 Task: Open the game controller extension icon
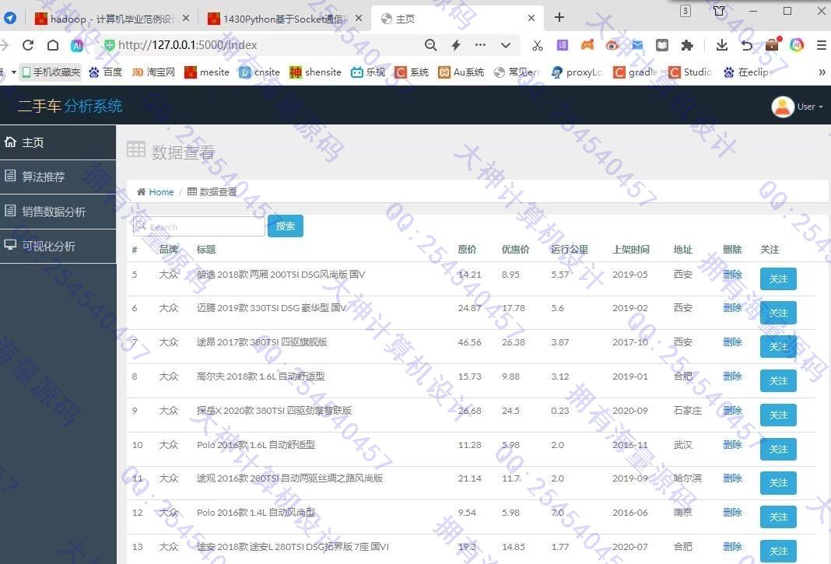[587, 45]
